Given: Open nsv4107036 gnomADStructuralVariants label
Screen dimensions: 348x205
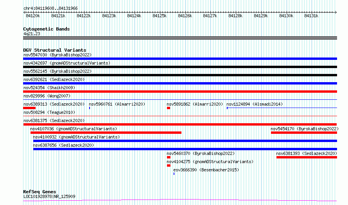Looking at the screenshot, I should click(74, 129).
